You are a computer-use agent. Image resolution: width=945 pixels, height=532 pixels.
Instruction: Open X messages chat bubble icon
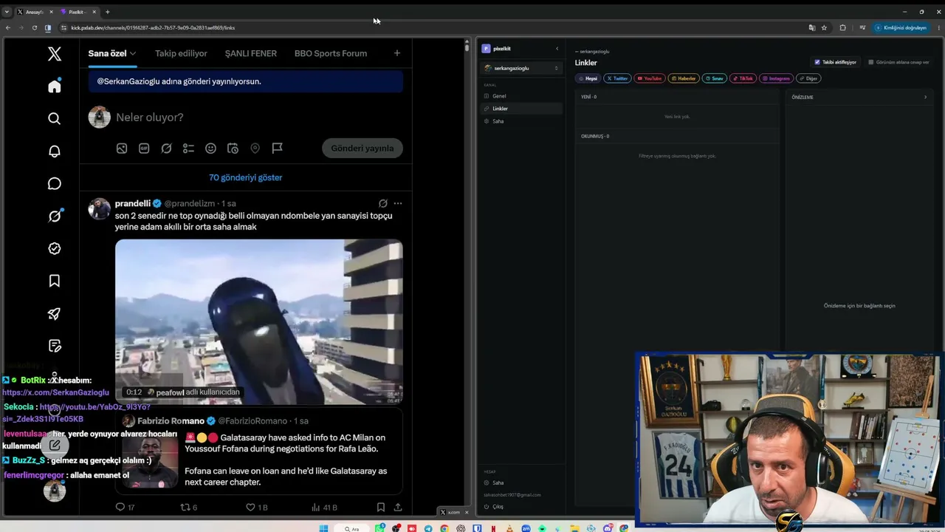pyautogui.click(x=54, y=183)
